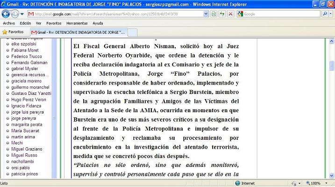Expand the zoom level dropdown arrow
Screen dimensions: 335x187
coord(326,183)
